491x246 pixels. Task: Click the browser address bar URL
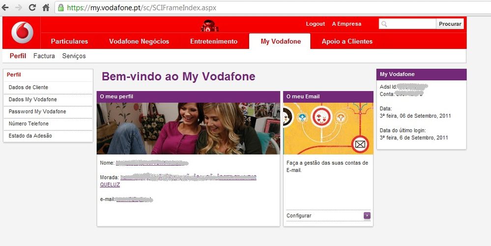142,7
